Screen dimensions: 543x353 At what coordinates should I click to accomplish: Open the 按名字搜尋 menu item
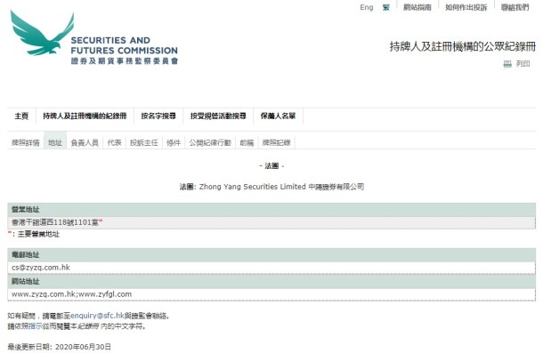158,116
